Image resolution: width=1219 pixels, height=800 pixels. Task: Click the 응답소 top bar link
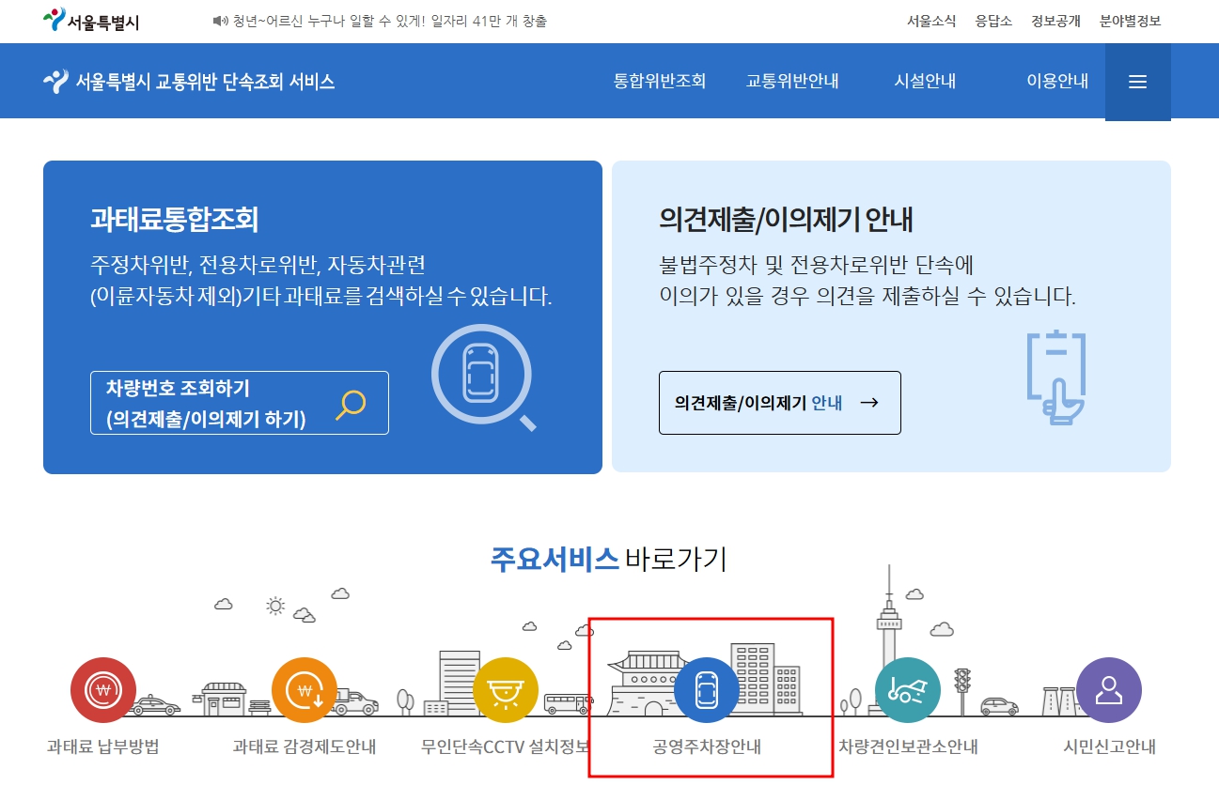pyautogui.click(x=992, y=21)
